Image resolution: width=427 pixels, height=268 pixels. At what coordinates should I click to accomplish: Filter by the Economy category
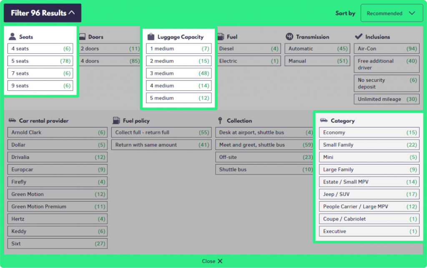click(x=369, y=132)
